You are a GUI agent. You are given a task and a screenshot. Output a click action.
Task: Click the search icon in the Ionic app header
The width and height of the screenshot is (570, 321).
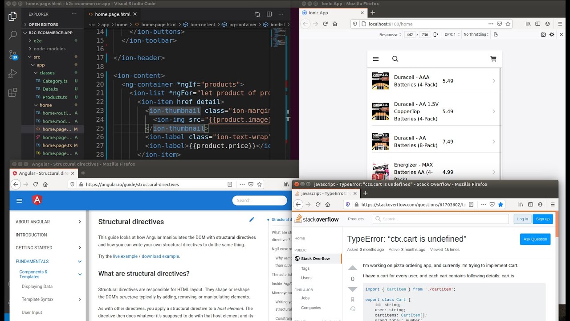[x=395, y=59]
